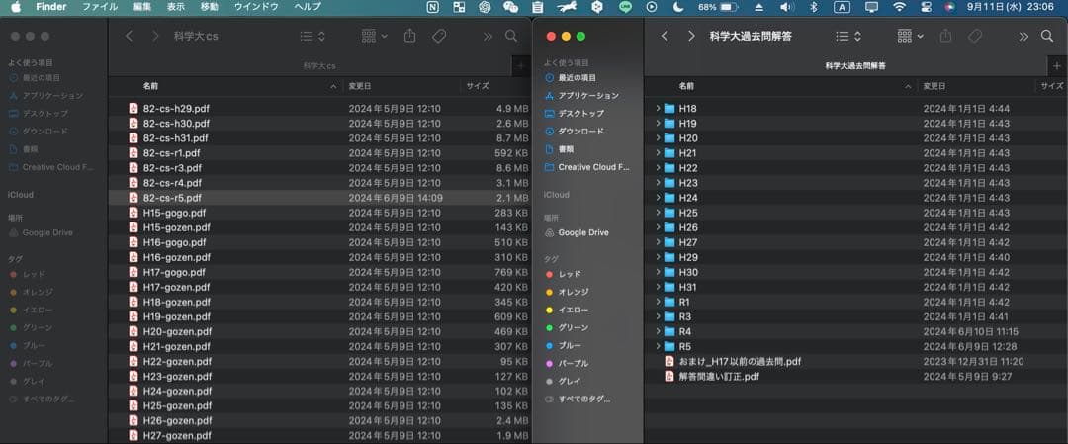Open デスクトップ in front window sidebar
Viewport: 1068px width, 444px height.
click(575, 113)
